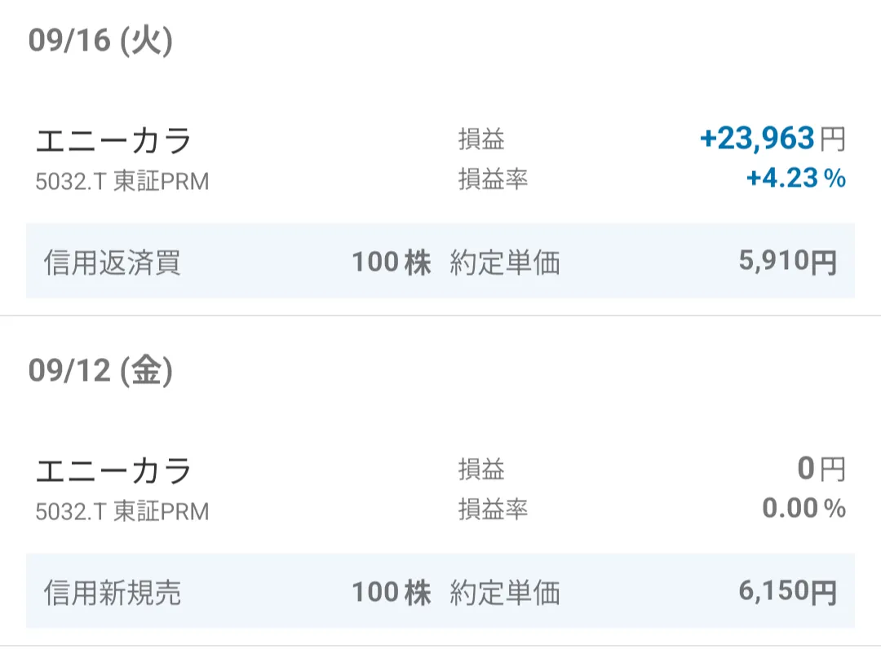
Task: Select the 5,910円 execution price
Action: click(787, 262)
